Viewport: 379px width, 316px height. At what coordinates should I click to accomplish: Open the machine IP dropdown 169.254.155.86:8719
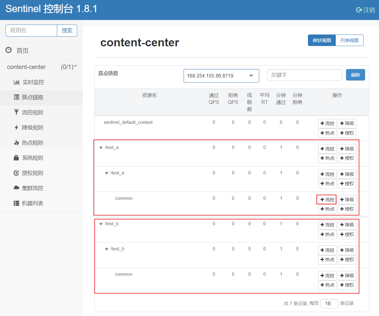coord(221,76)
